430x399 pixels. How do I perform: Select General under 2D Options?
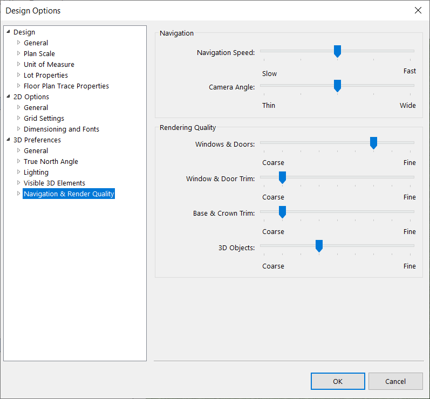(36, 107)
